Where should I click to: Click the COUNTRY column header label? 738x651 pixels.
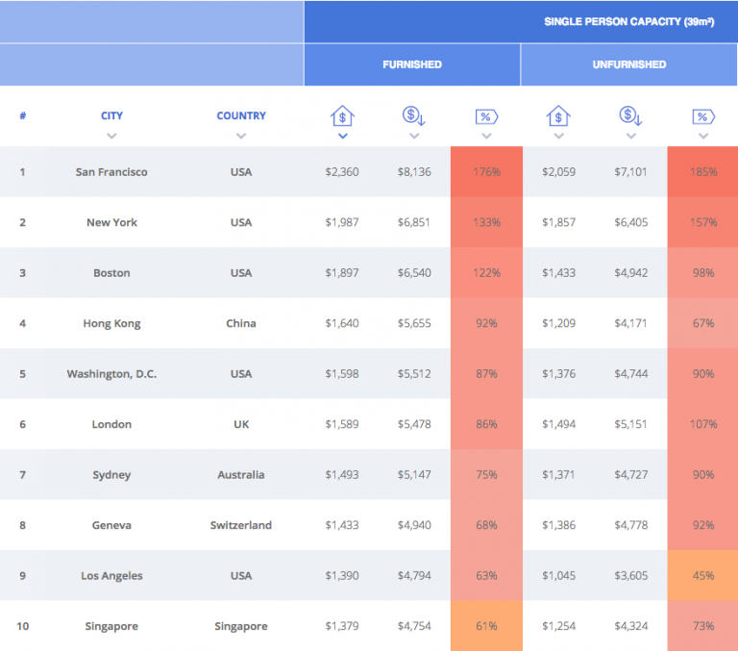point(241,115)
